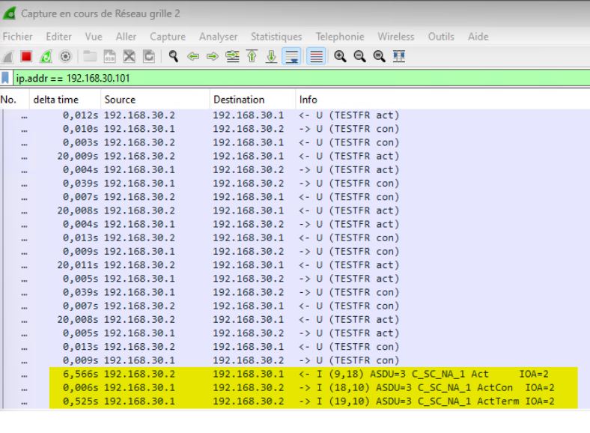Select packet row with delta 0,012s
The image size is (590, 433).
295,115
